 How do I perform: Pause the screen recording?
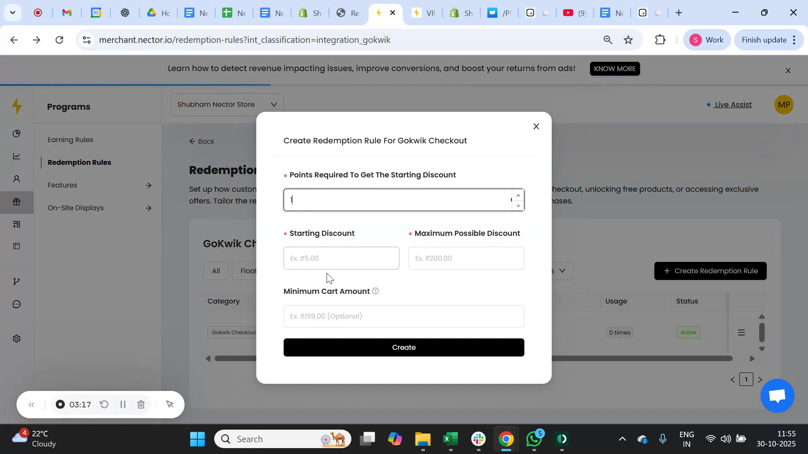[122, 404]
